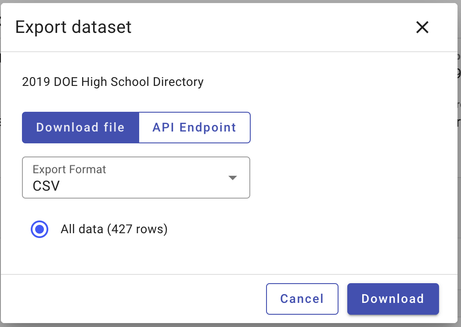461x327 pixels.
Task: Click the Export Format field label
Action: (x=69, y=169)
